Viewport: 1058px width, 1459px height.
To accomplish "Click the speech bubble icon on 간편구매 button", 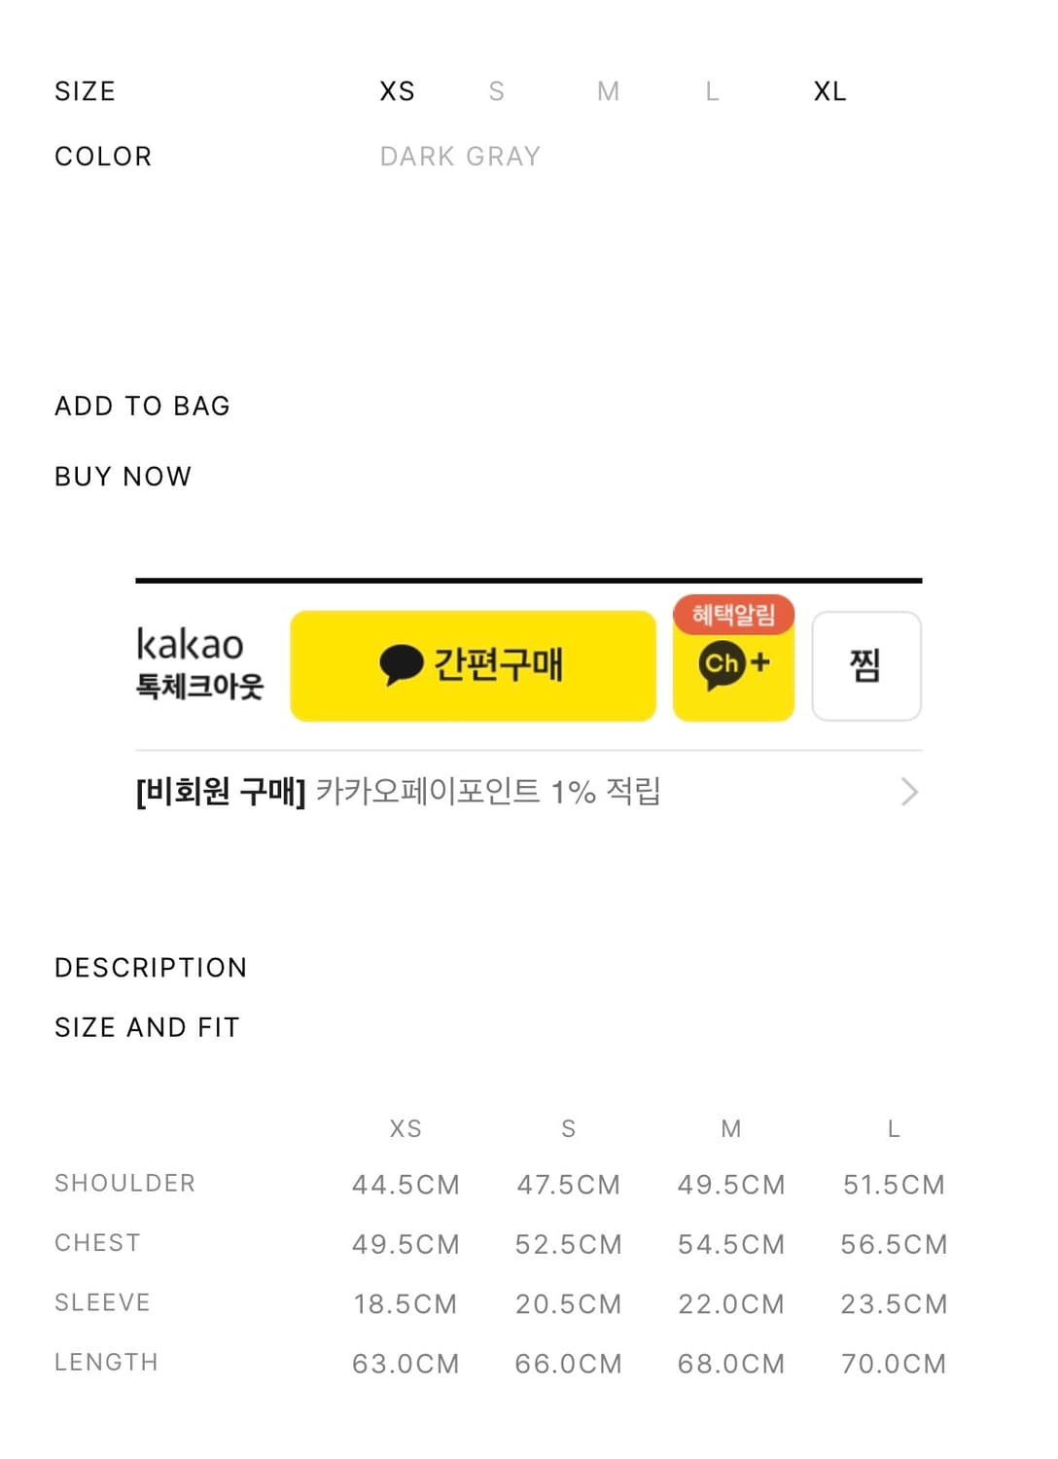I will click(404, 664).
